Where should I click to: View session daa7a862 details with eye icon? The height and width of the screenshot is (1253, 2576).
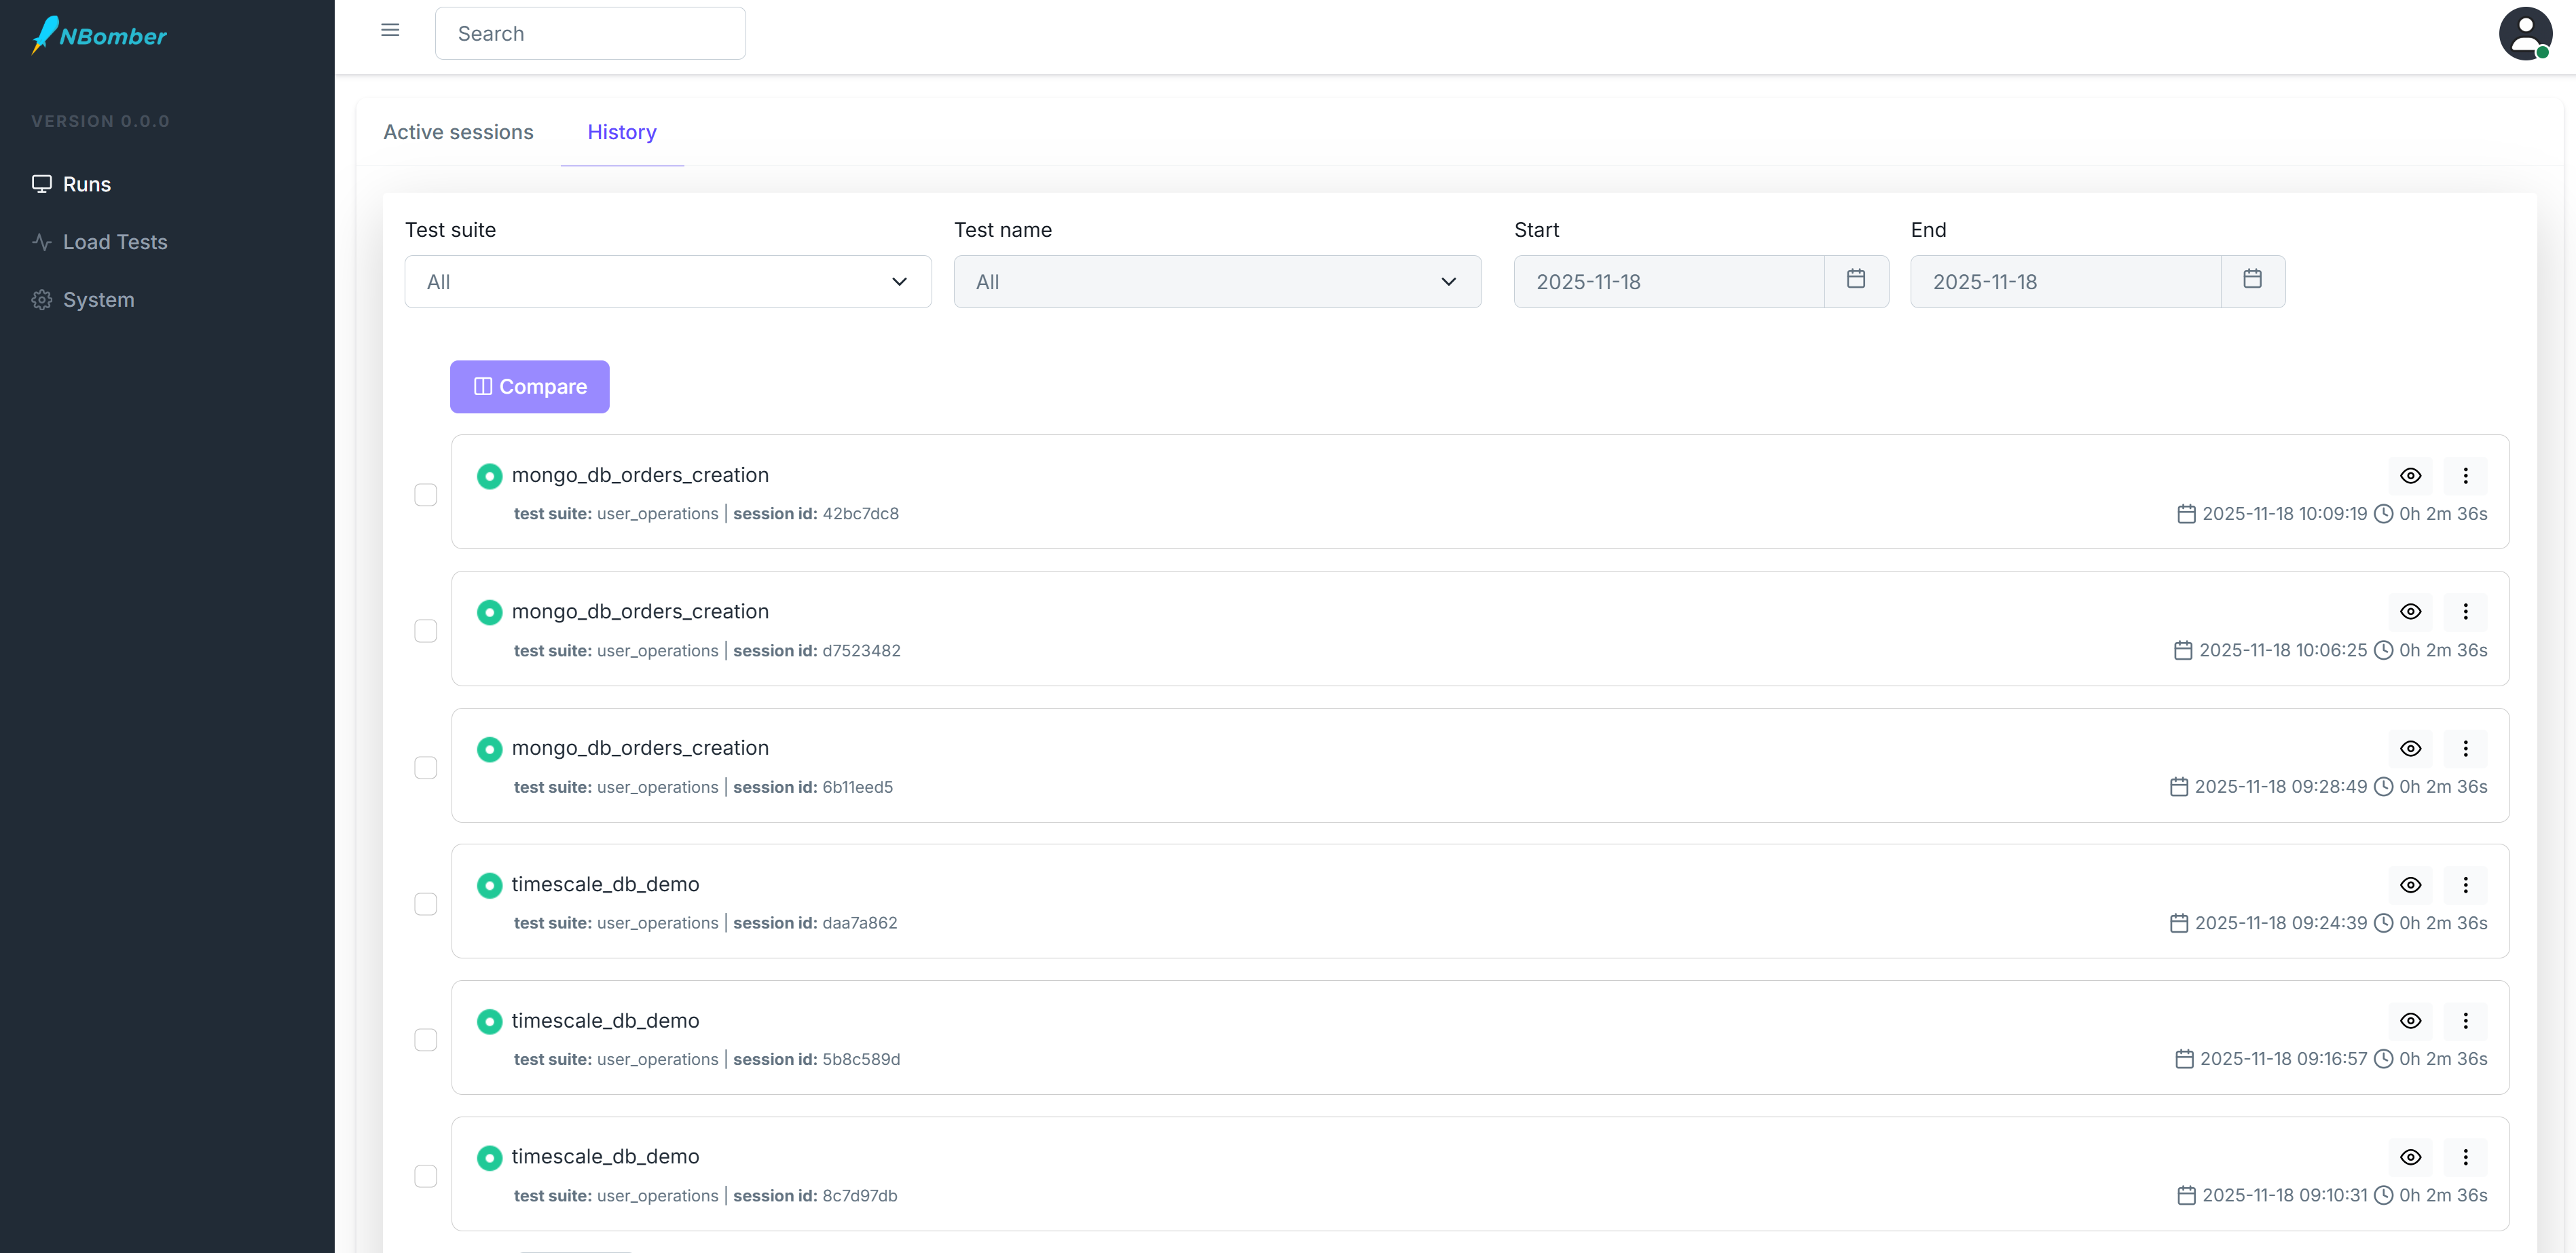pyautogui.click(x=2410, y=885)
